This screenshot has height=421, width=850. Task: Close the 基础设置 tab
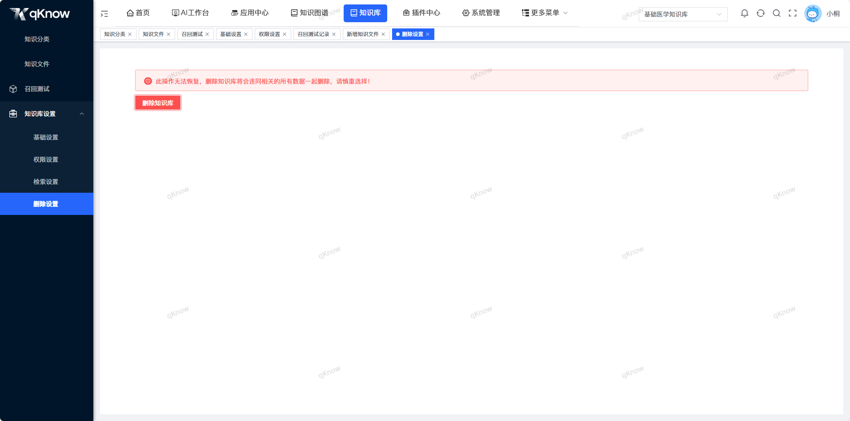[246, 34]
